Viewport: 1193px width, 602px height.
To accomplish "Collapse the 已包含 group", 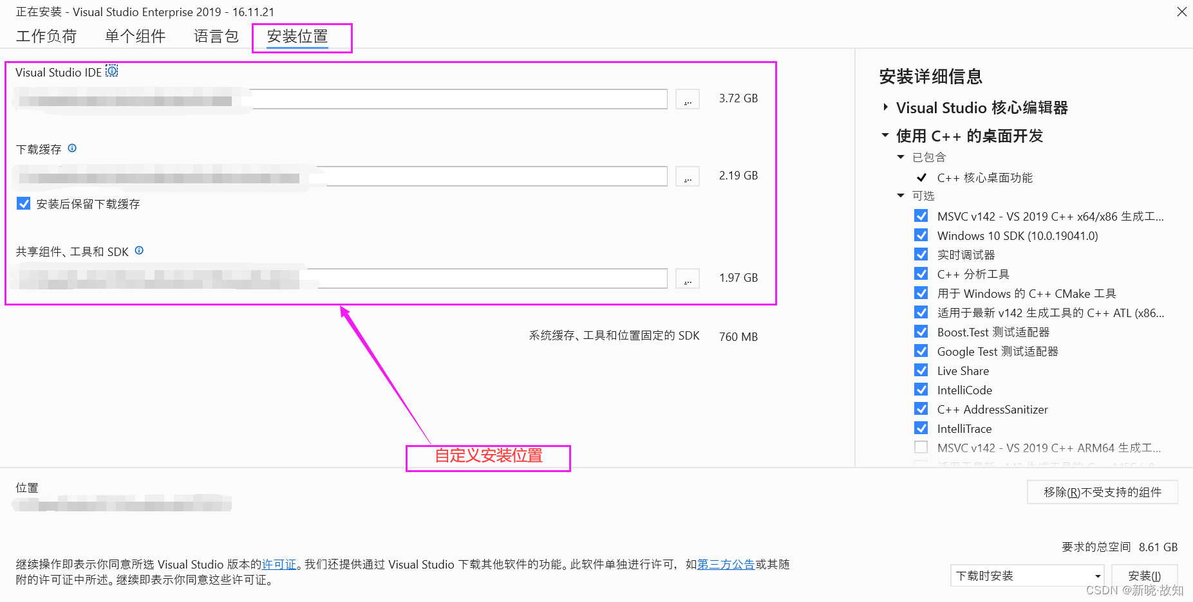I will pos(901,157).
